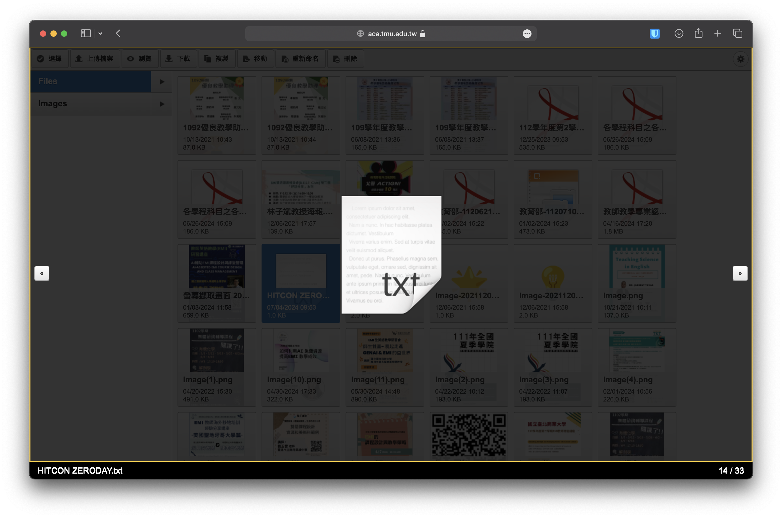Select the 螢幕擷取畫面 20... screenshot file
The image size is (782, 518).
click(x=217, y=283)
